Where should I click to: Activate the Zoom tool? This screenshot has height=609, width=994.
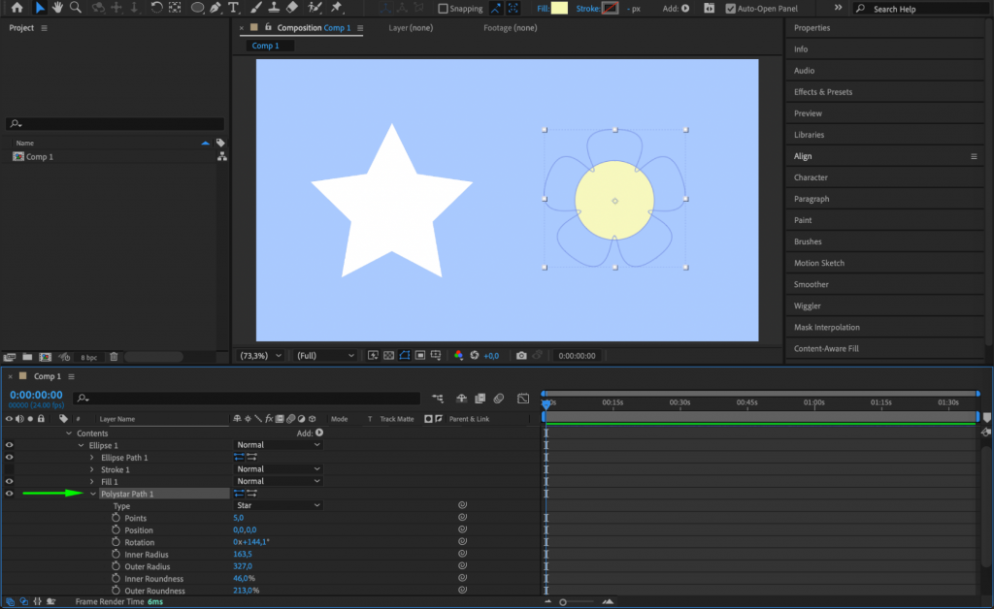(75, 8)
